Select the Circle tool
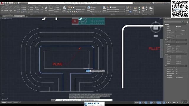Screen dimensions: 189x106 pyautogui.click(x=11, y=9)
